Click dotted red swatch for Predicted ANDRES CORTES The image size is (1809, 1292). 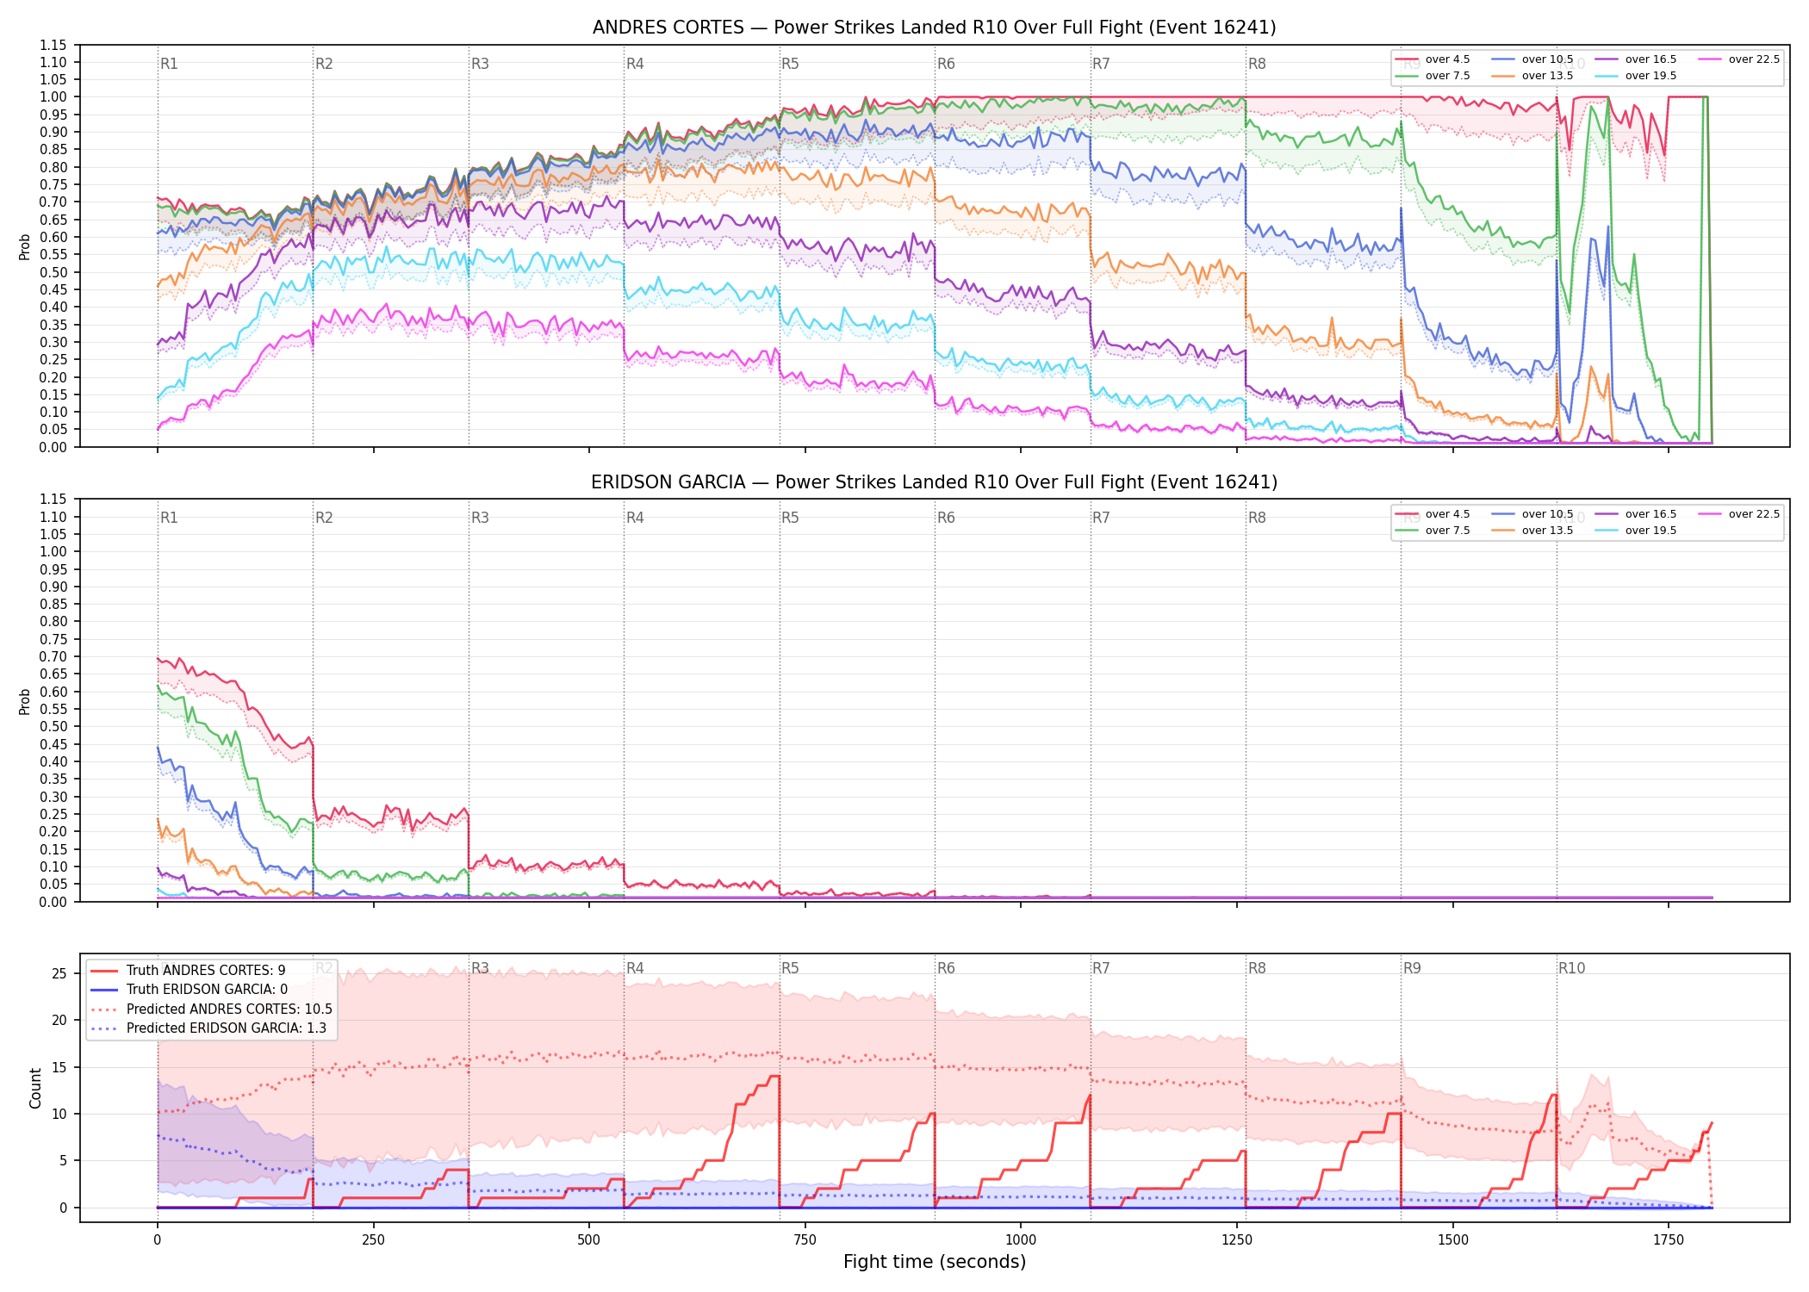point(104,1009)
